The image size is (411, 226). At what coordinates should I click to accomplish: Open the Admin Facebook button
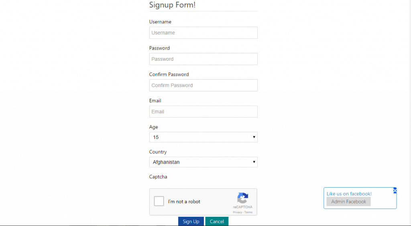click(349, 202)
